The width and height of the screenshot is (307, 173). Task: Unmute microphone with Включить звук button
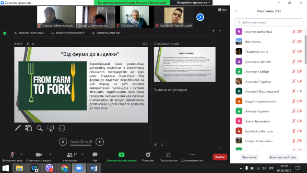(x=12, y=157)
